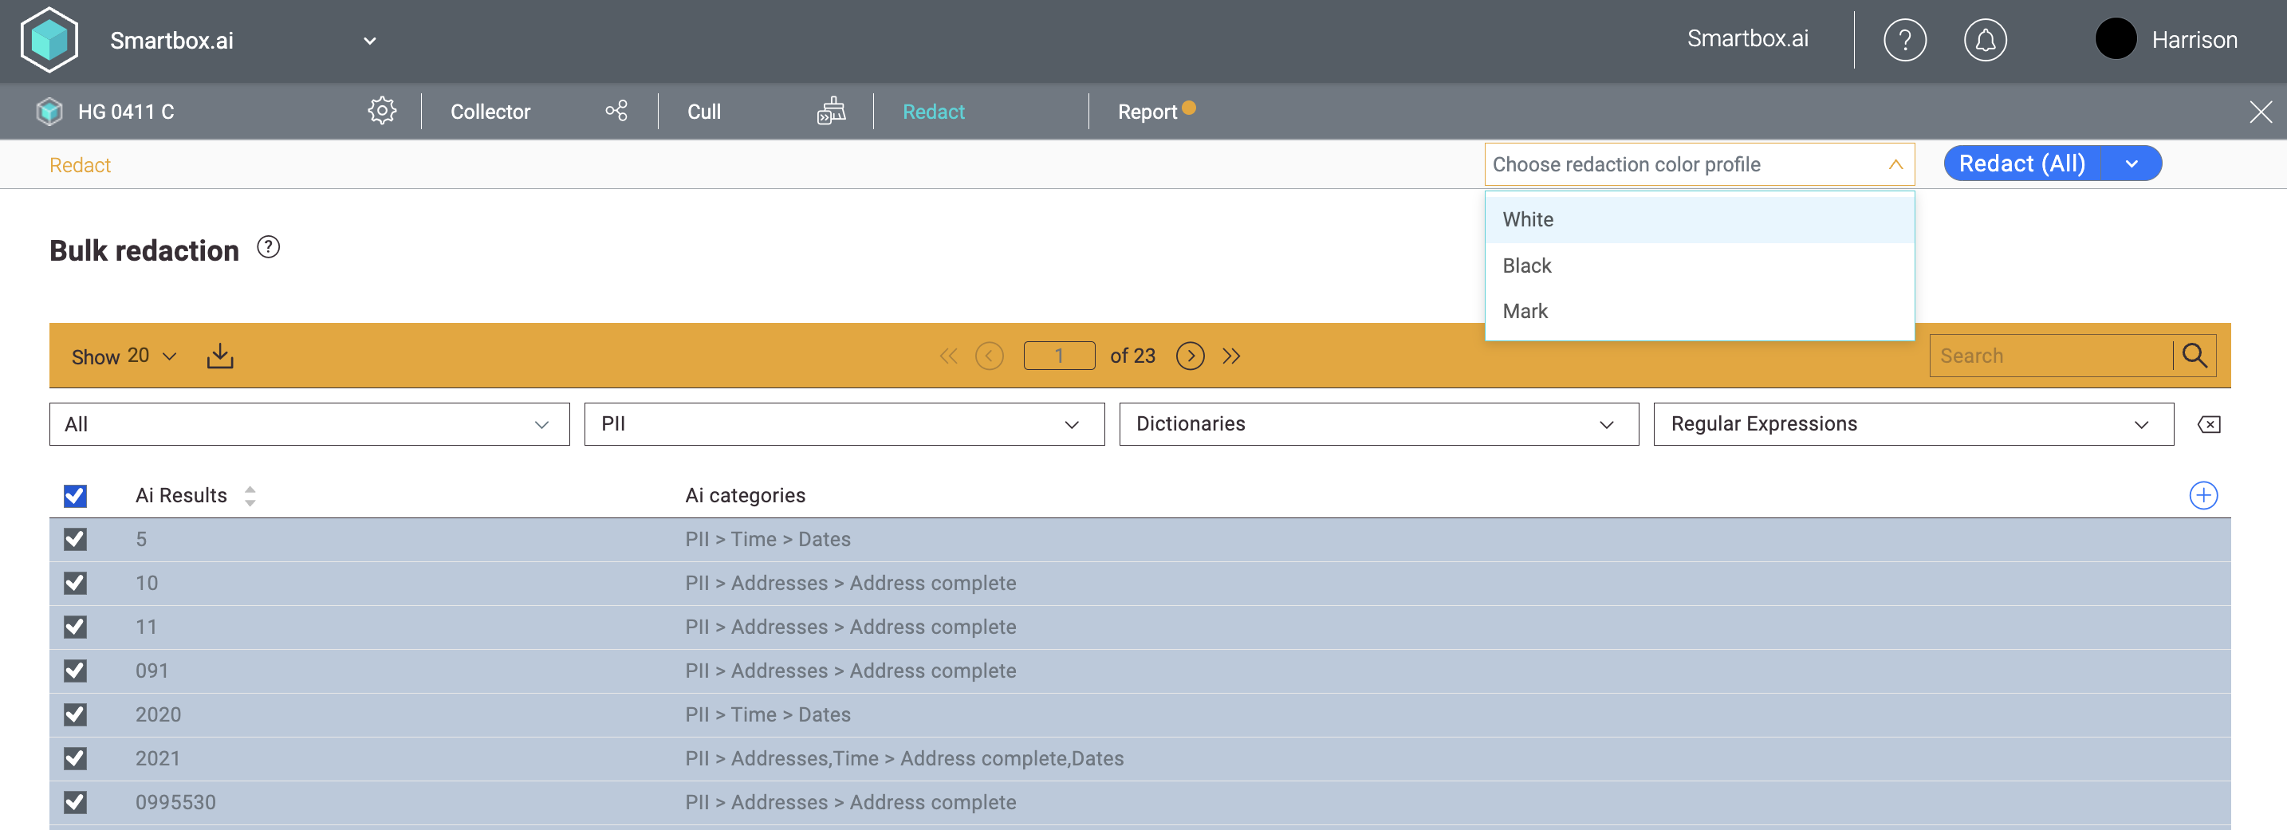
Task: Uncheck the row with result 5
Action: (76, 539)
